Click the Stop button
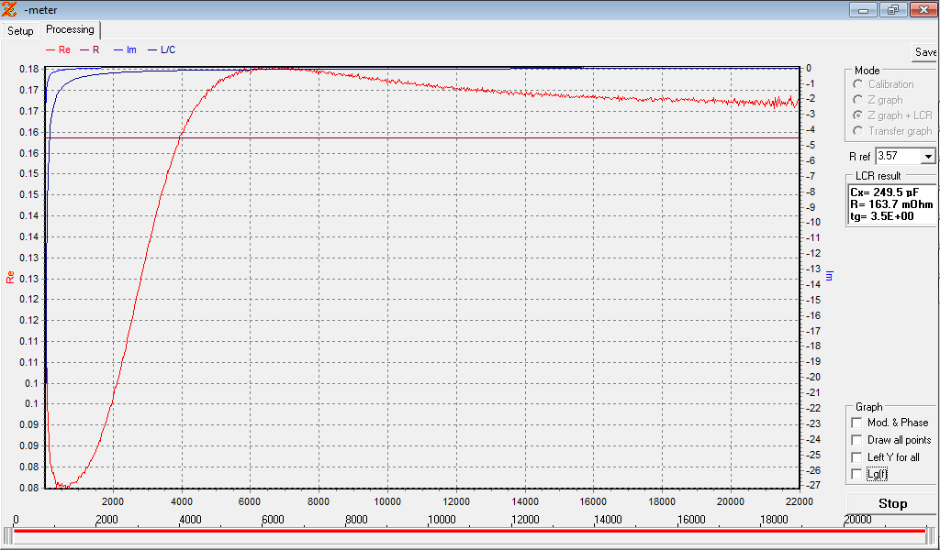The width and height of the screenshot is (940, 550). click(x=892, y=504)
